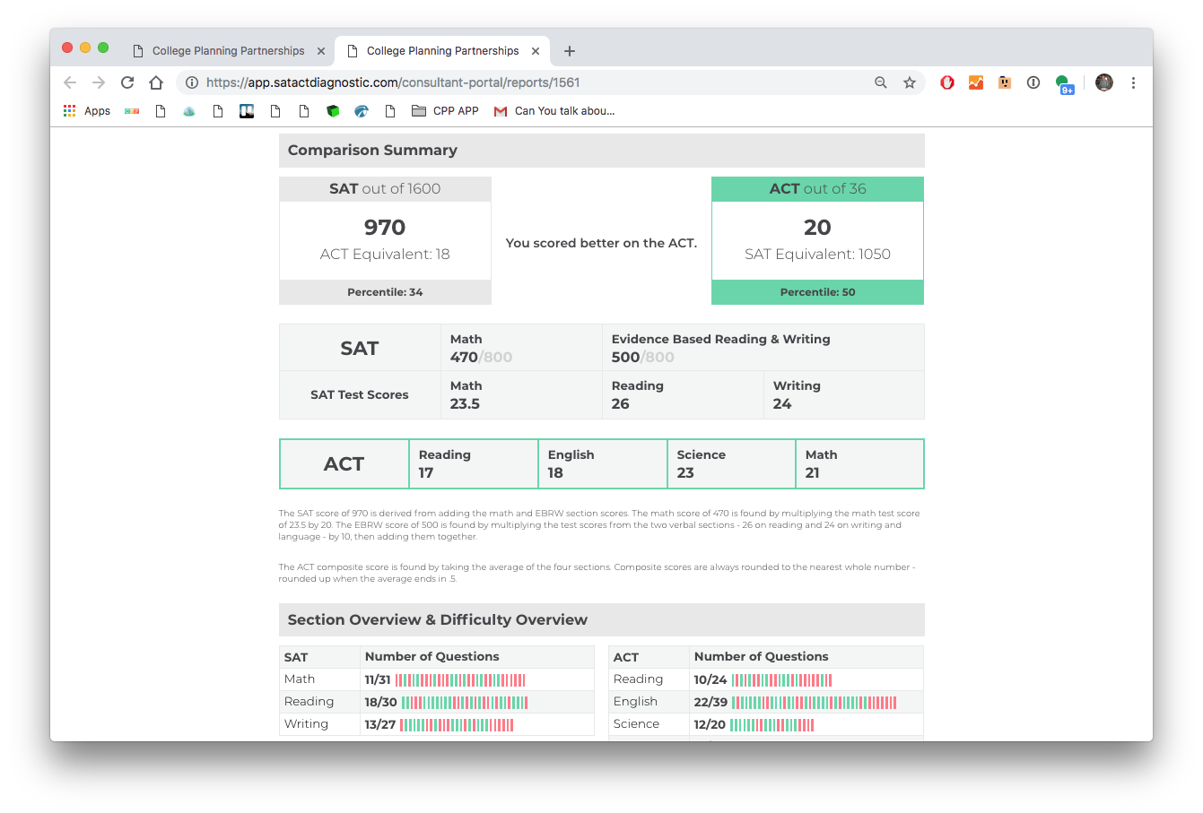Open the small multicolored bar bookmark next to Apps
1203x813 pixels.
[x=132, y=111]
